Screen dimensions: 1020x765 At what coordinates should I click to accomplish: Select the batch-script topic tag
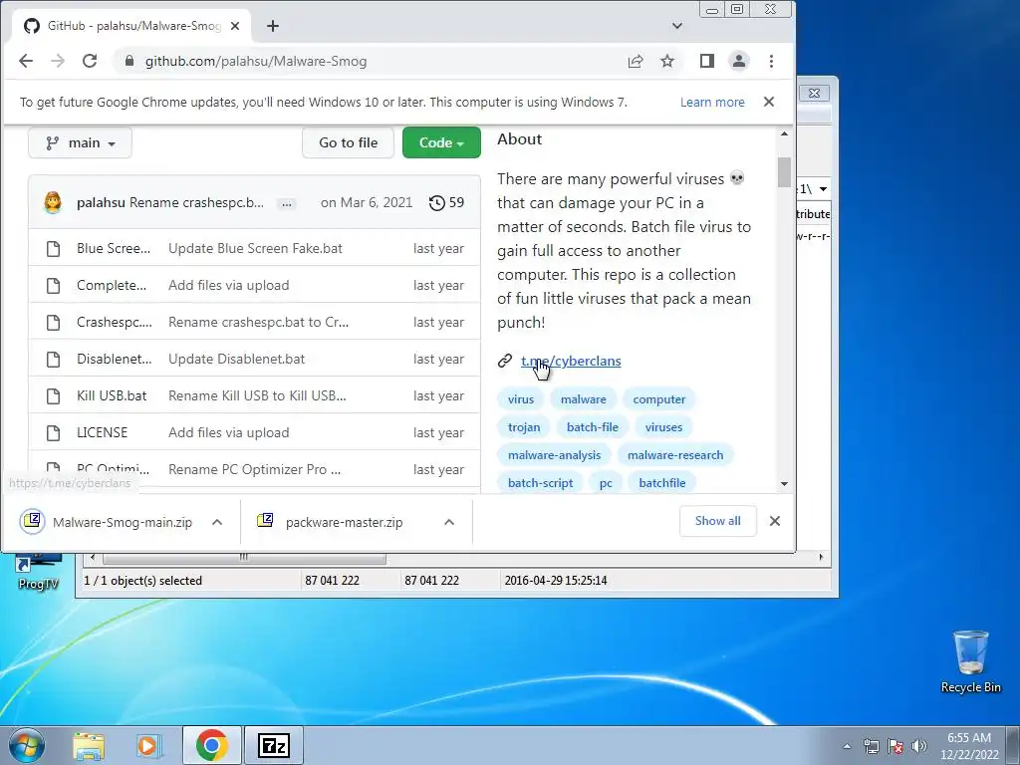pyautogui.click(x=540, y=483)
